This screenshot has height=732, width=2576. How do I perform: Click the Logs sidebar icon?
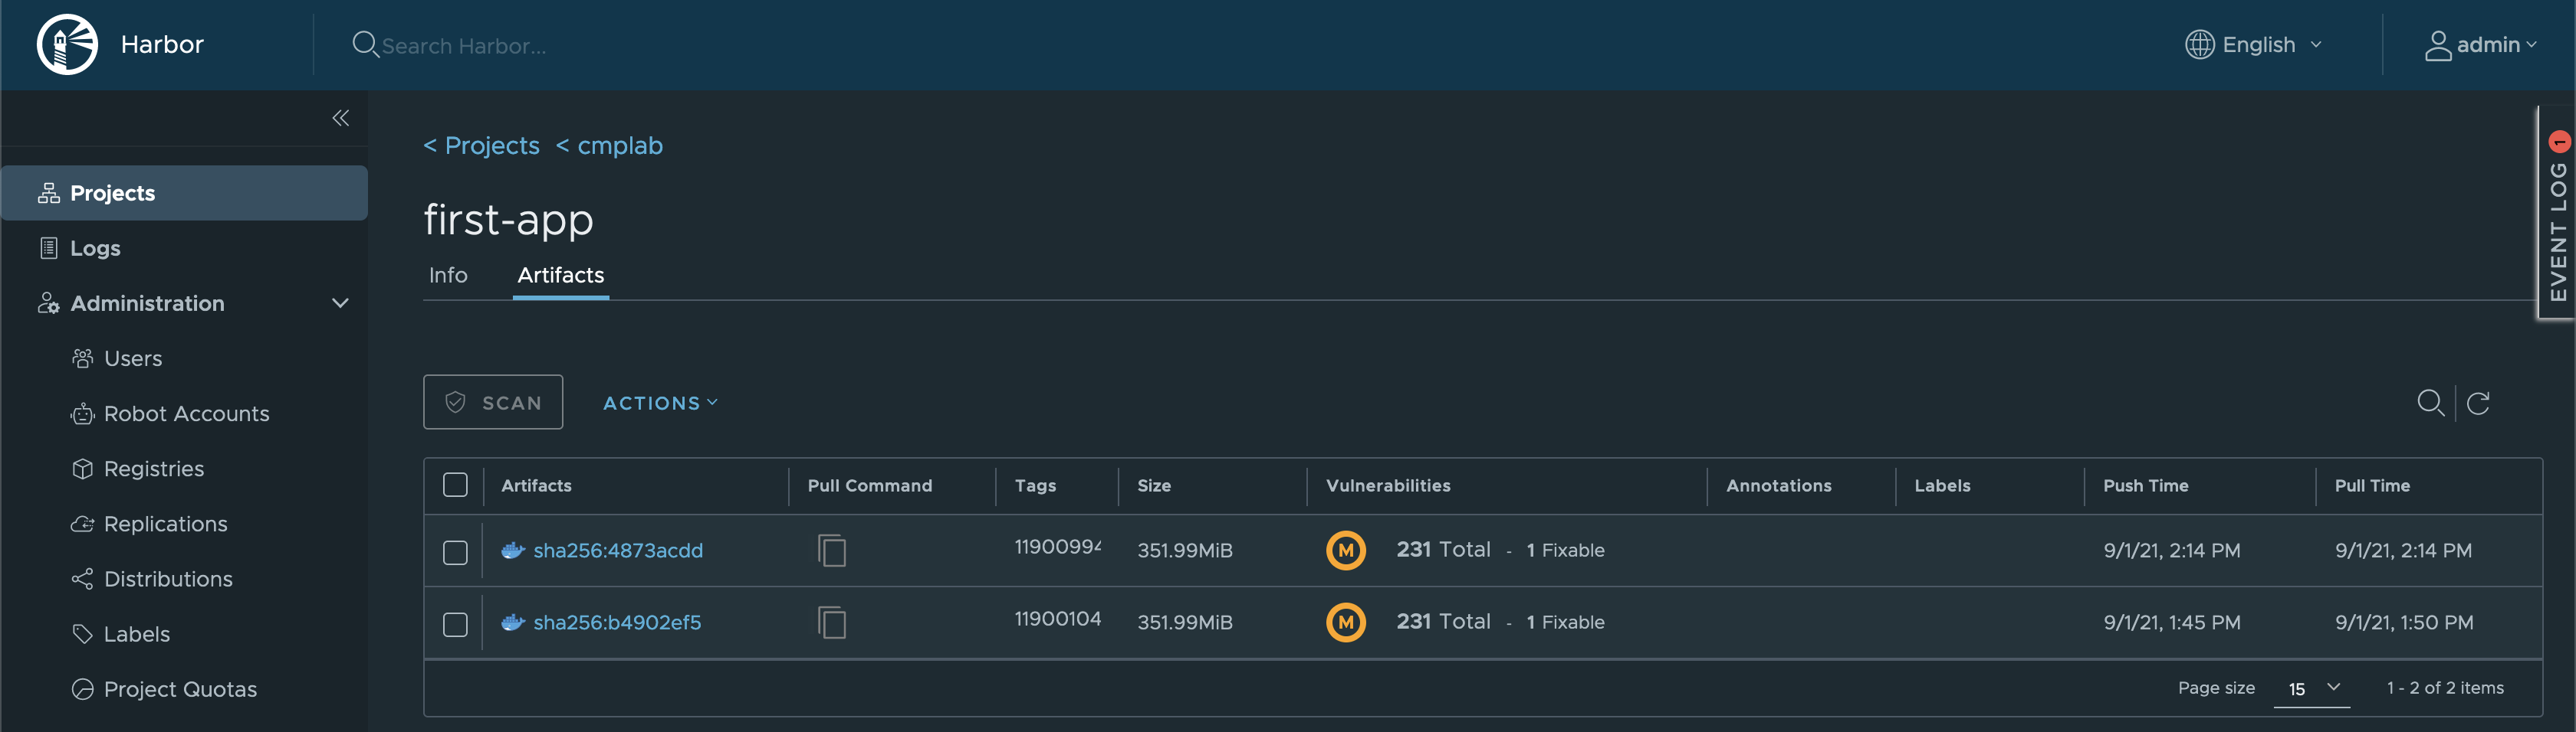pos(48,247)
